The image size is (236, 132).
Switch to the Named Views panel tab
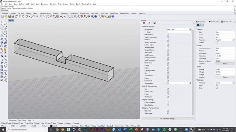pos(214,22)
